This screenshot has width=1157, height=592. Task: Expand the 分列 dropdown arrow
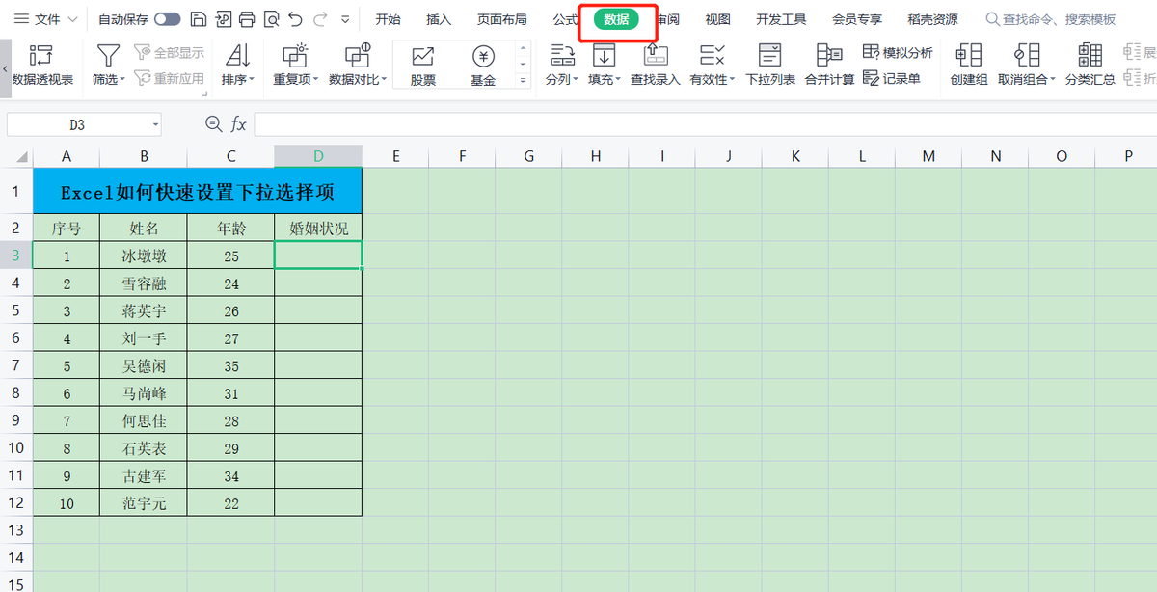(576, 80)
